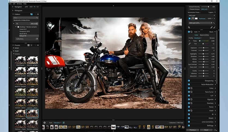Open the Add Layer with dropdown
Image resolution: width=228 pixels, height=132 pixels.
click(200, 23)
